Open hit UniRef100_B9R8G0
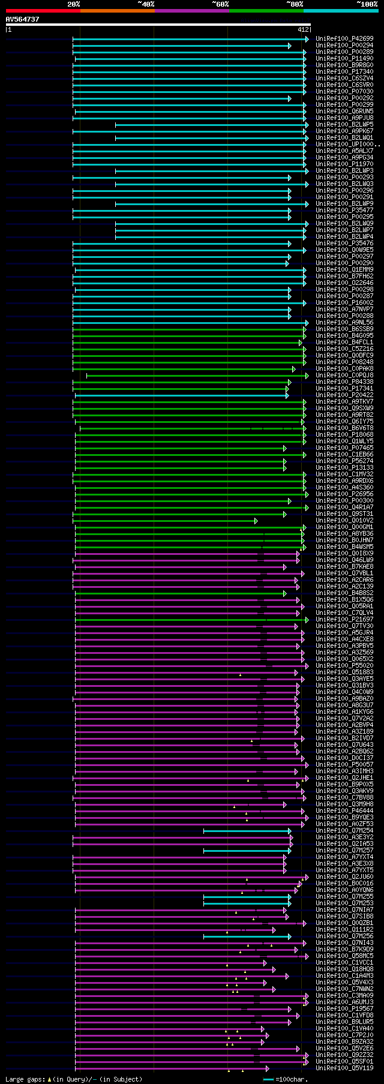 click(344, 65)
